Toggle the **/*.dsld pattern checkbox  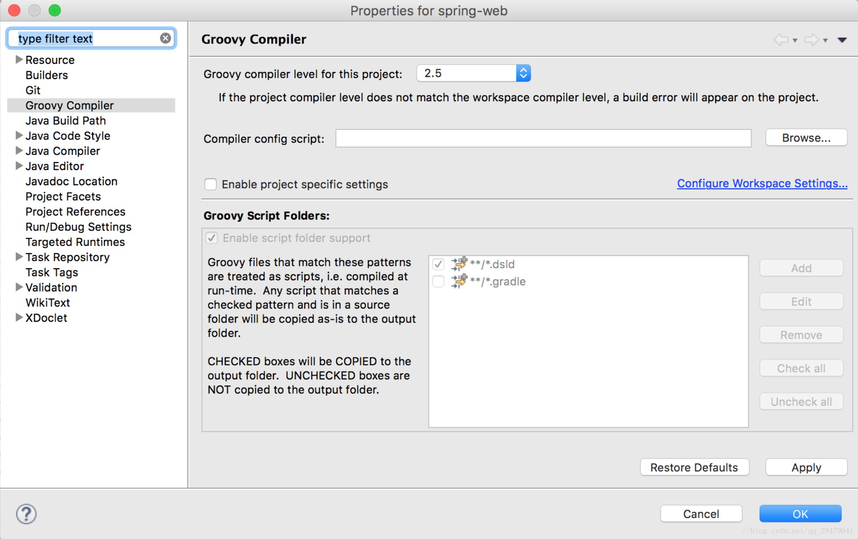point(438,264)
